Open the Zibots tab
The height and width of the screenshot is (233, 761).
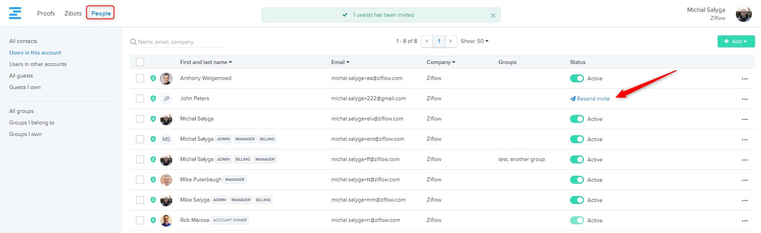(73, 14)
